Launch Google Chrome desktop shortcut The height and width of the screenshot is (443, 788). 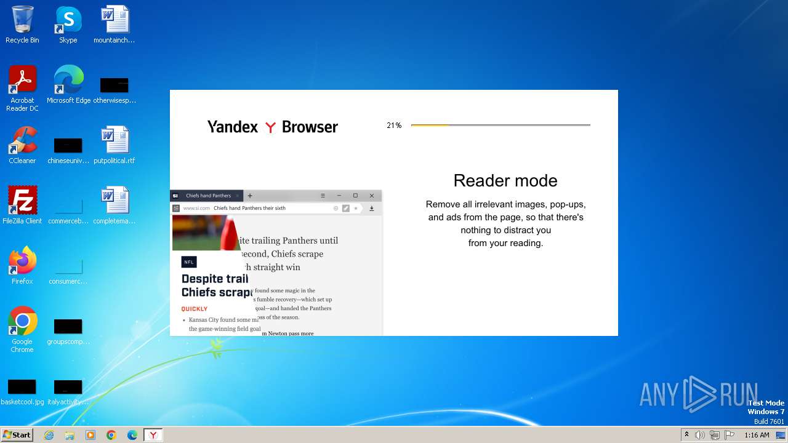(x=22, y=330)
